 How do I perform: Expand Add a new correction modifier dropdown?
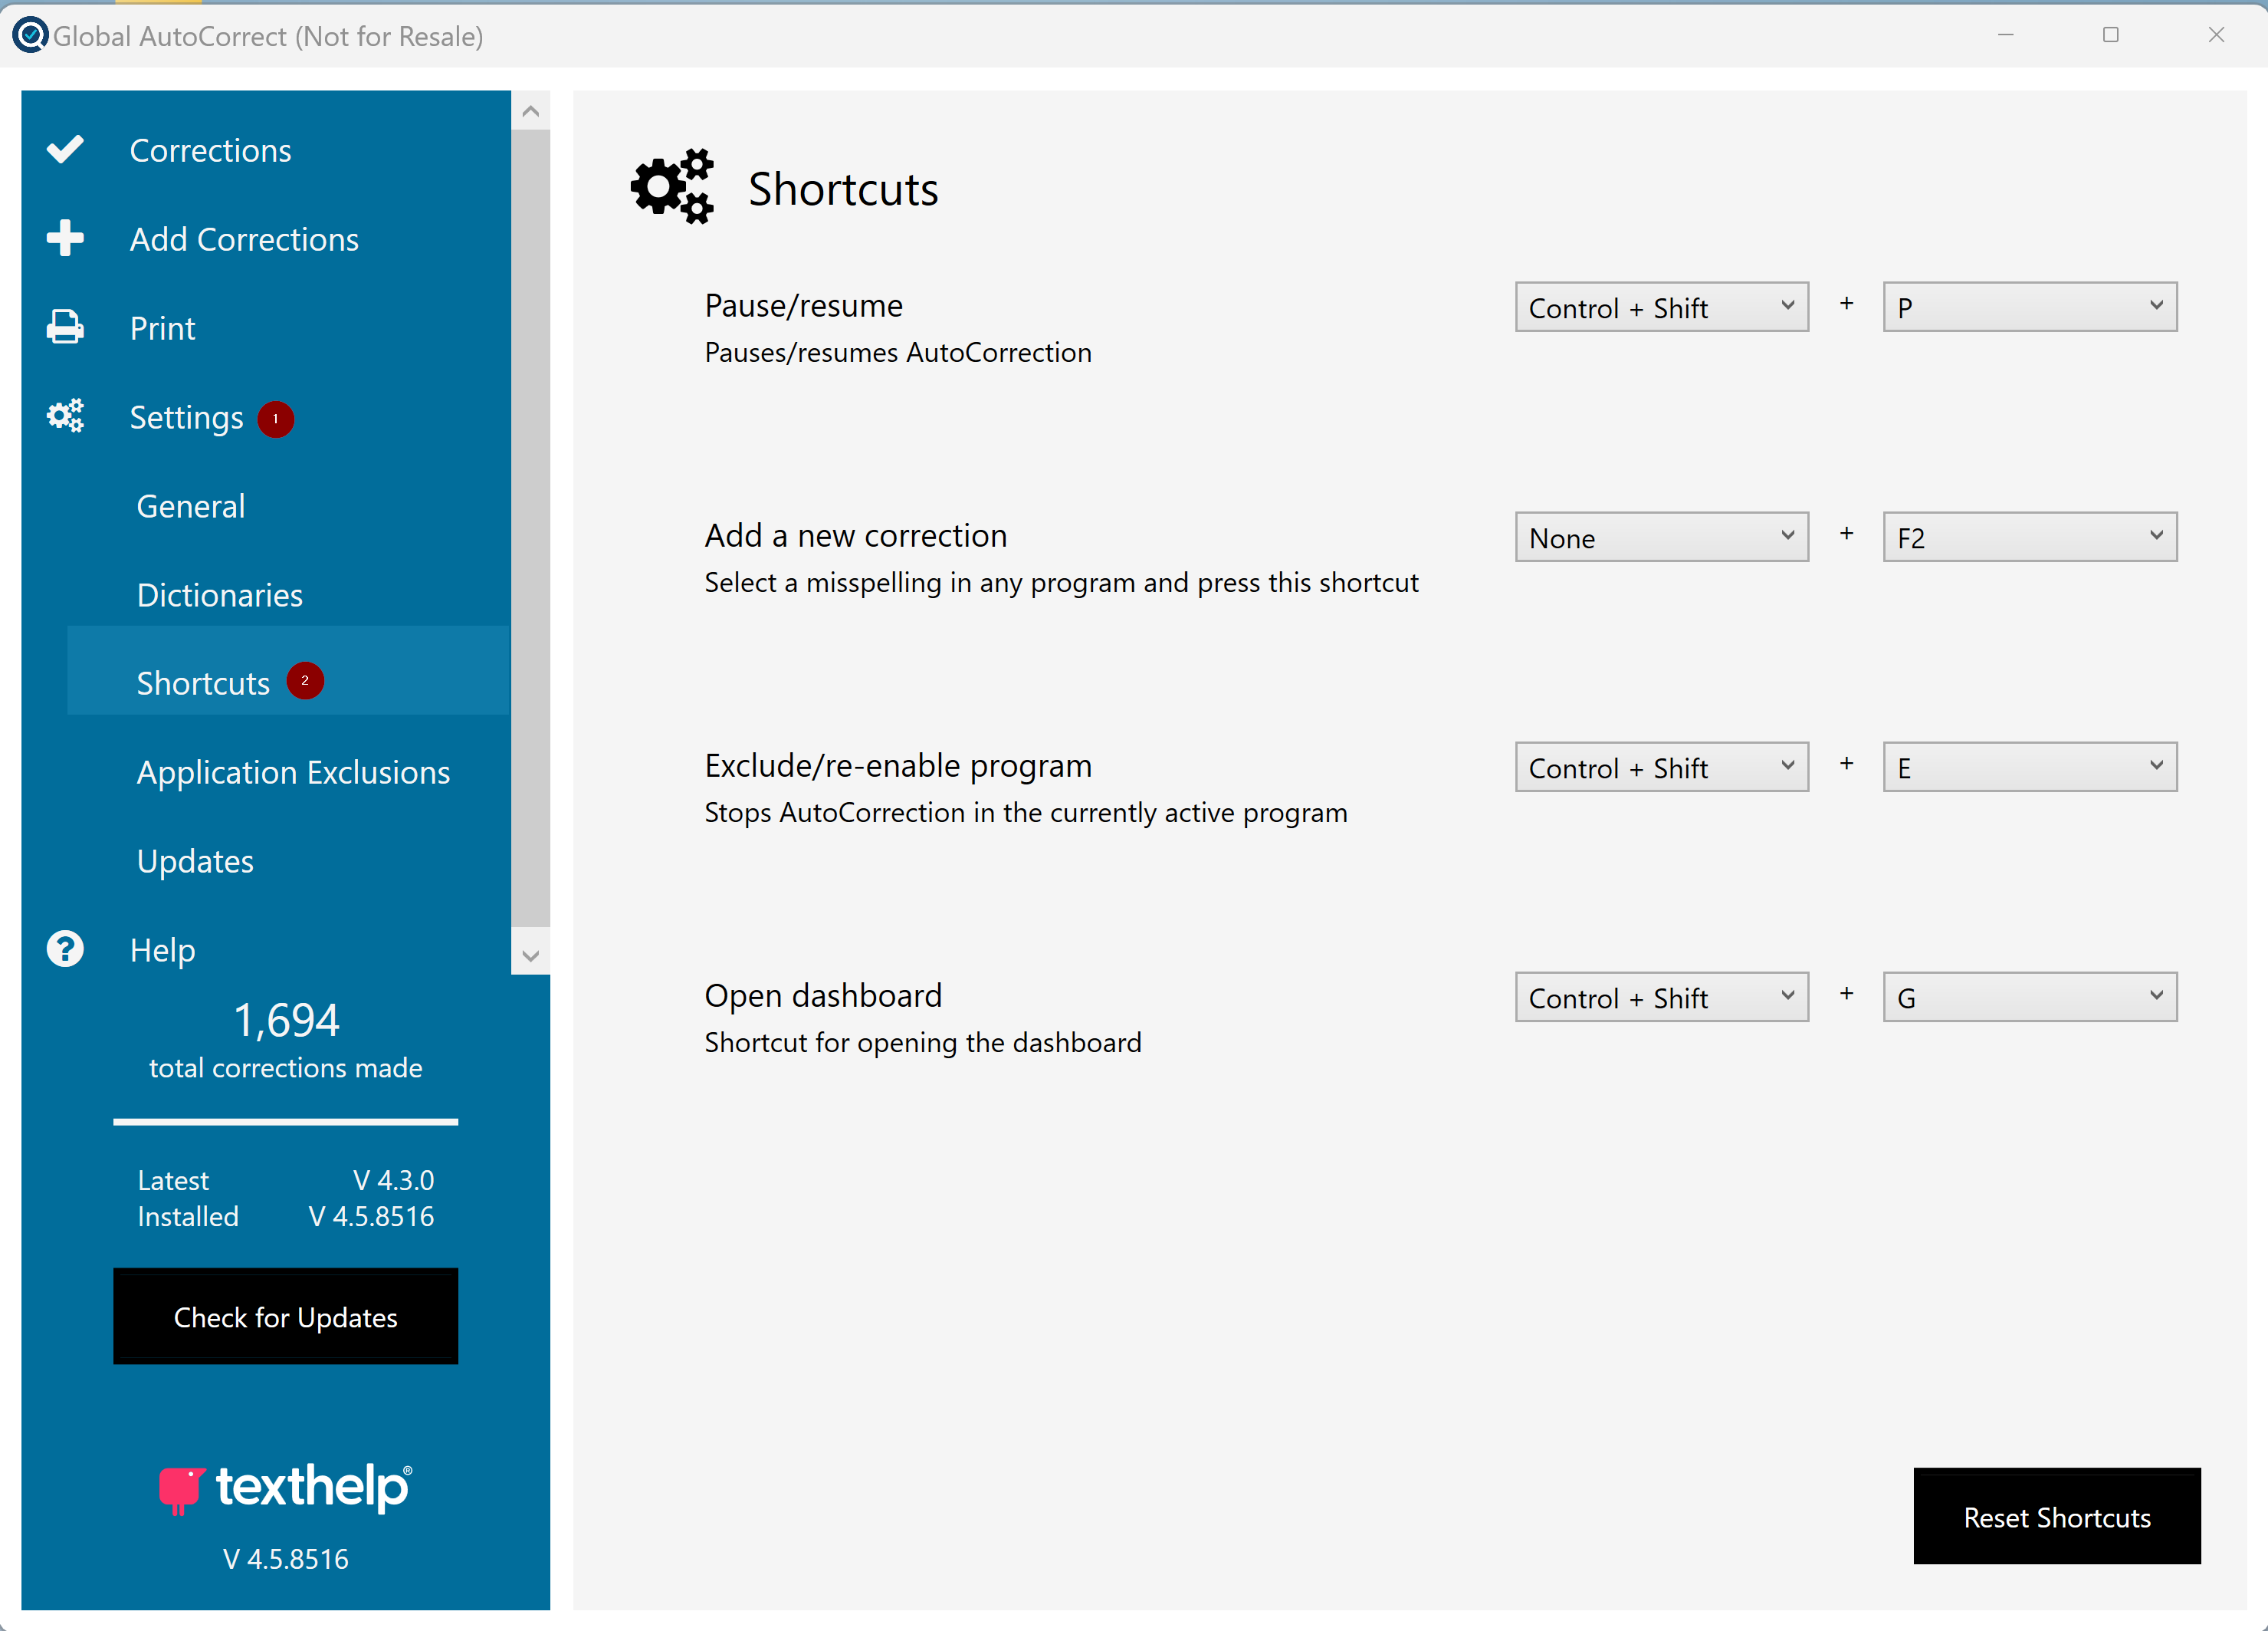[1661, 538]
